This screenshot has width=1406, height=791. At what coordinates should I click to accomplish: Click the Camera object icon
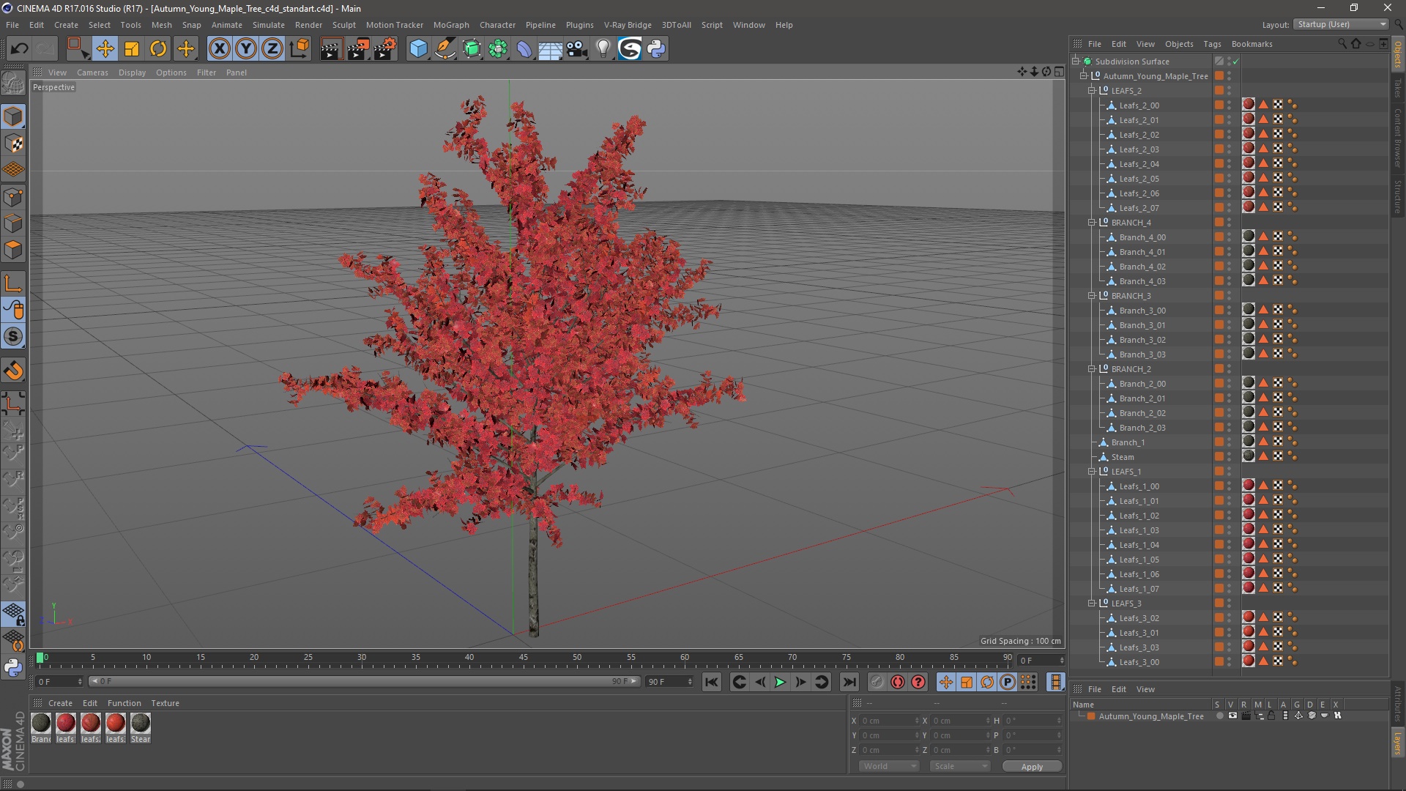577,49
